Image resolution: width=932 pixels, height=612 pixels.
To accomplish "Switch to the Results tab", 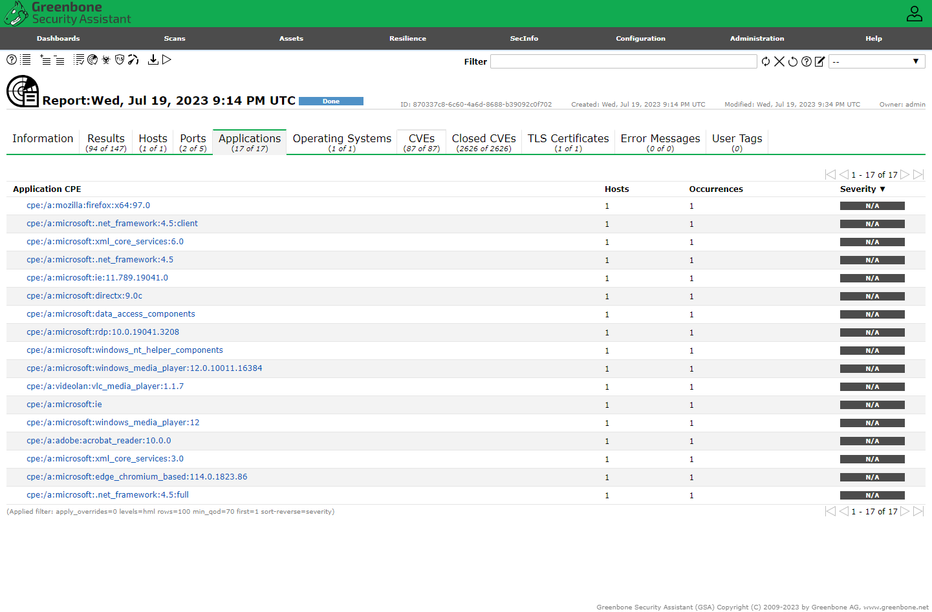I will click(x=106, y=142).
